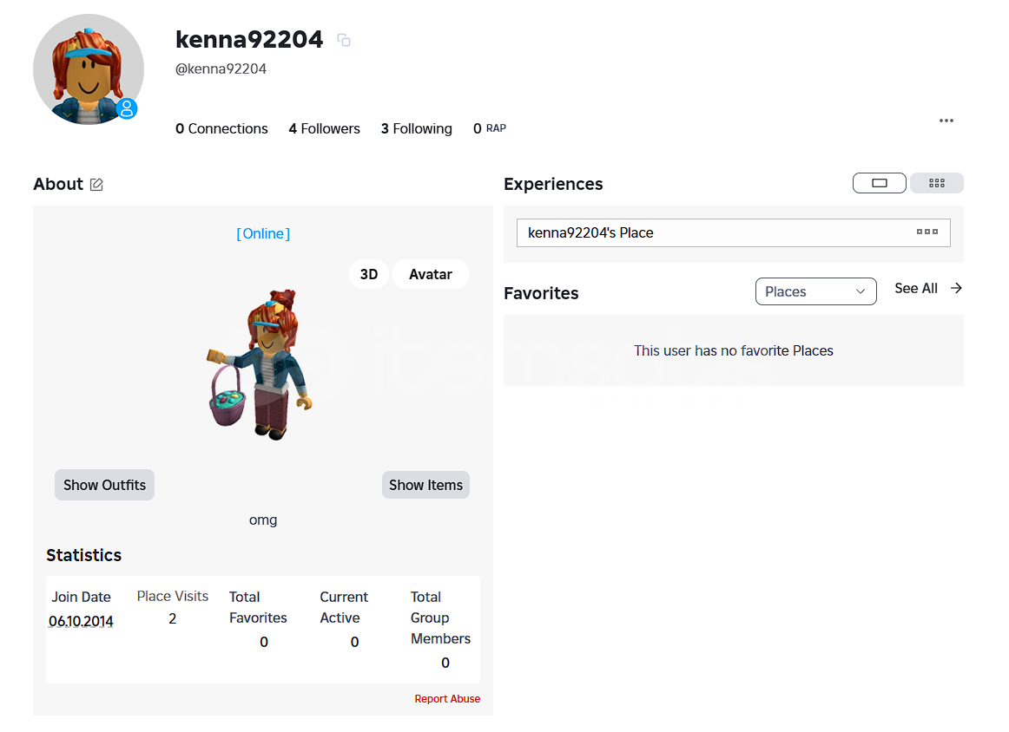1009x732 pixels.
Task: Toggle the 3D avatar view
Action: point(369,274)
